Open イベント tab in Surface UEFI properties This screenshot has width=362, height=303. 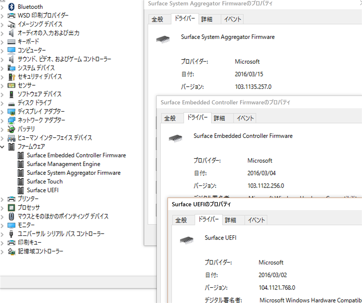point(256,220)
